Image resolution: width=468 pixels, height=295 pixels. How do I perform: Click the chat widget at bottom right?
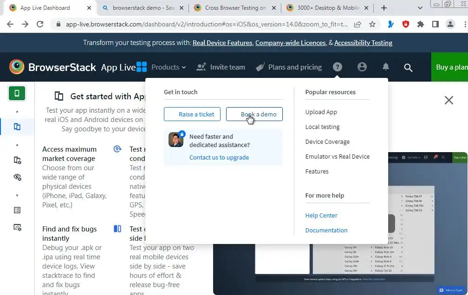coord(451,290)
